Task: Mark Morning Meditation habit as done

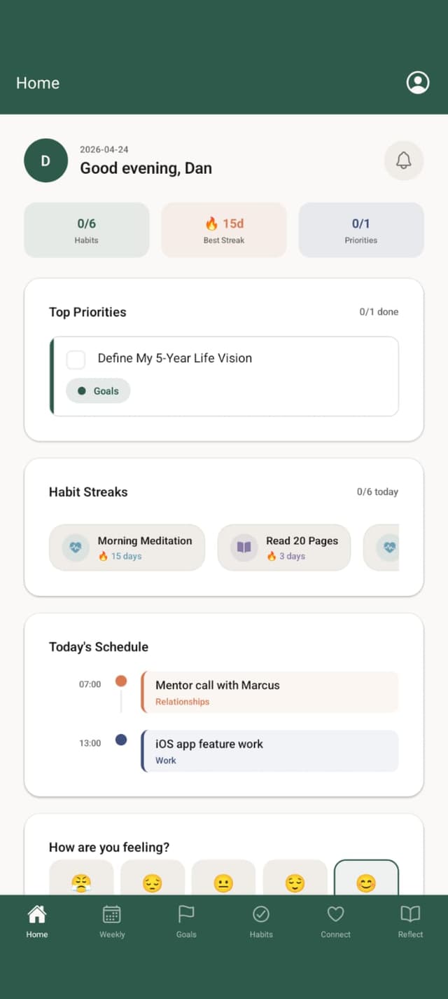Action: coord(126,548)
